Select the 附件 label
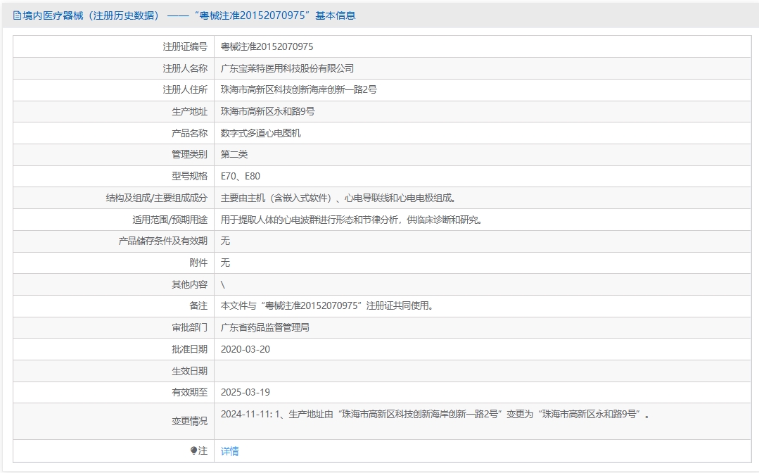759x473 pixels. (x=198, y=263)
